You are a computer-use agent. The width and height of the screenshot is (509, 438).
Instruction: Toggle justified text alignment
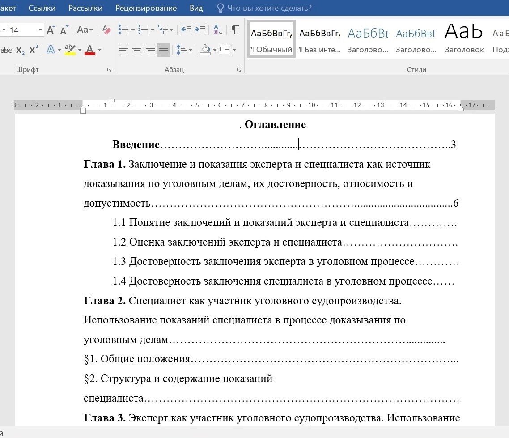[x=164, y=50]
